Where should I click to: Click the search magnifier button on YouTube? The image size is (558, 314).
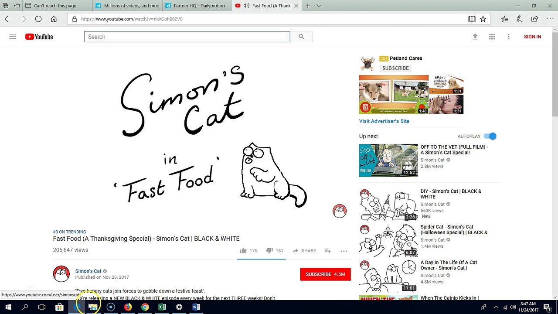[301, 37]
